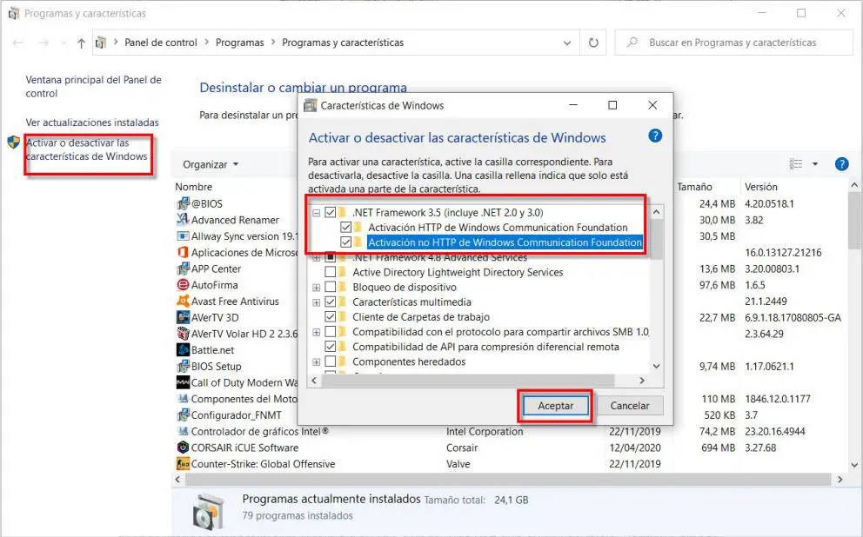
Task: Click the Aceptar button
Action: [x=555, y=406]
